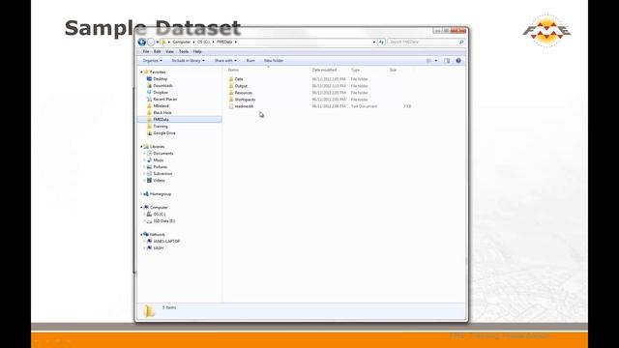Screen dimensions: 619x348
Task: Click the Forward navigation arrow button
Action: point(151,42)
